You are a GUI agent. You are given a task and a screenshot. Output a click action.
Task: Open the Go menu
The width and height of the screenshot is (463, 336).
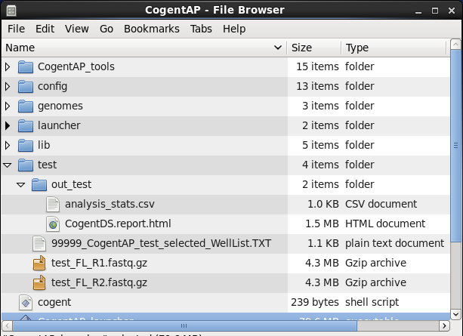click(106, 29)
